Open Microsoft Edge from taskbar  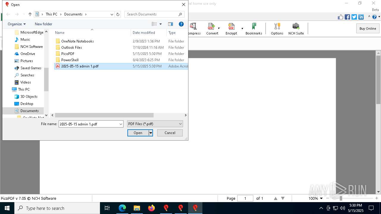(122, 208)
